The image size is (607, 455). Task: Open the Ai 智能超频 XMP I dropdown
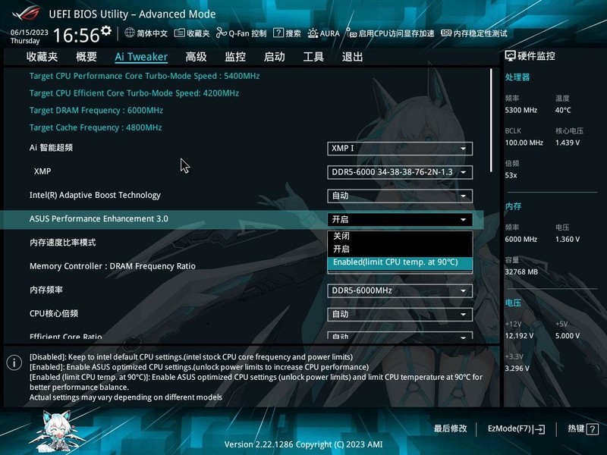[400, 149]
